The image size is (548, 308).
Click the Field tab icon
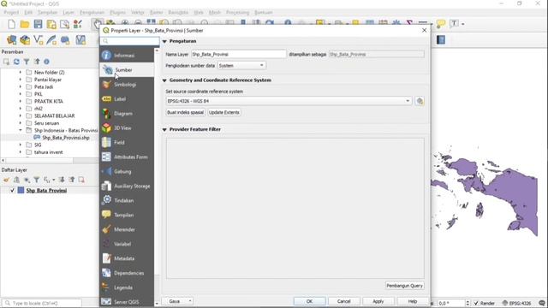click(106, 143)
